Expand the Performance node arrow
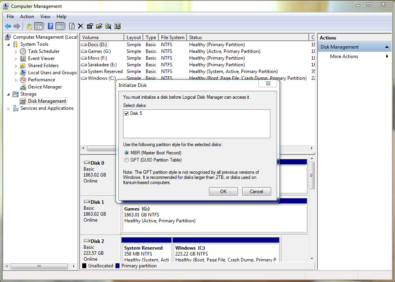This screenshot has width=395, height=282. pyautogui.click(x=16, y=80)
